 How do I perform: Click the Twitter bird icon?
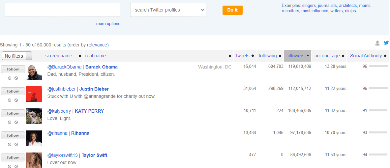click(x=386, y=43)
